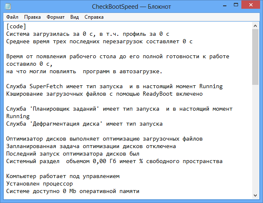
Task: Click the vertical scrollbar thumb
Action: click(255, 57)
